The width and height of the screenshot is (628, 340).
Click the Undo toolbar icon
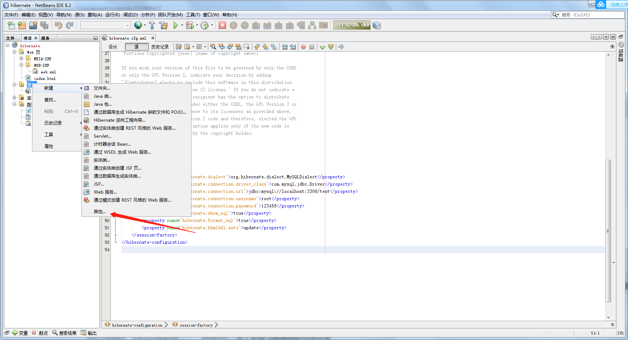(59, 25)
